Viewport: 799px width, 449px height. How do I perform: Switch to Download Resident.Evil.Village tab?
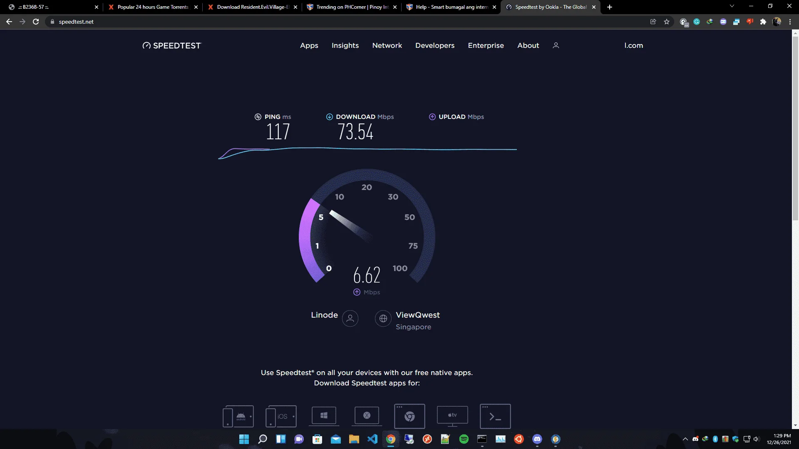(253, 7)
